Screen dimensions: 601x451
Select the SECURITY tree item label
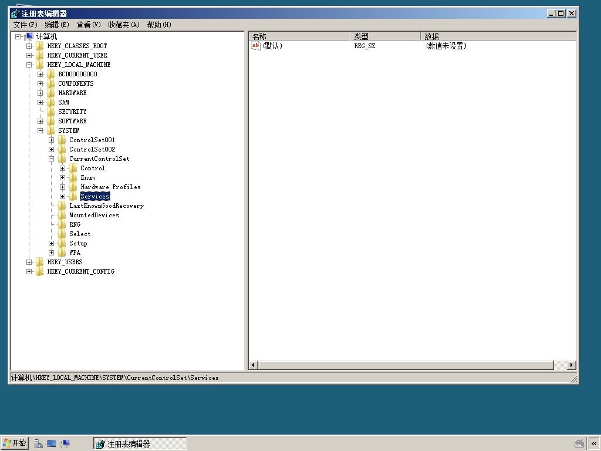coord(72,112)
